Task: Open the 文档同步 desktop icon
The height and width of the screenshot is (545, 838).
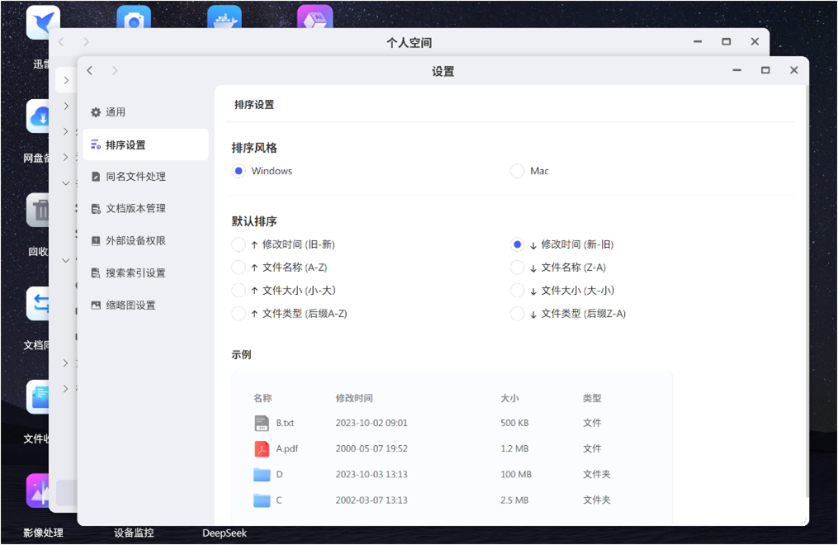Action: tap(38, 304)
